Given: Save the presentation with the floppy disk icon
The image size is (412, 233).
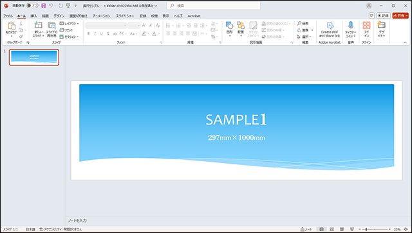Looking at the screenshot, I should pos(44,6).
